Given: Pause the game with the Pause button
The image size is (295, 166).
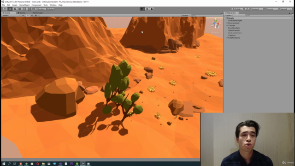Looking at the screenshot, I should (x=147, y=9).
